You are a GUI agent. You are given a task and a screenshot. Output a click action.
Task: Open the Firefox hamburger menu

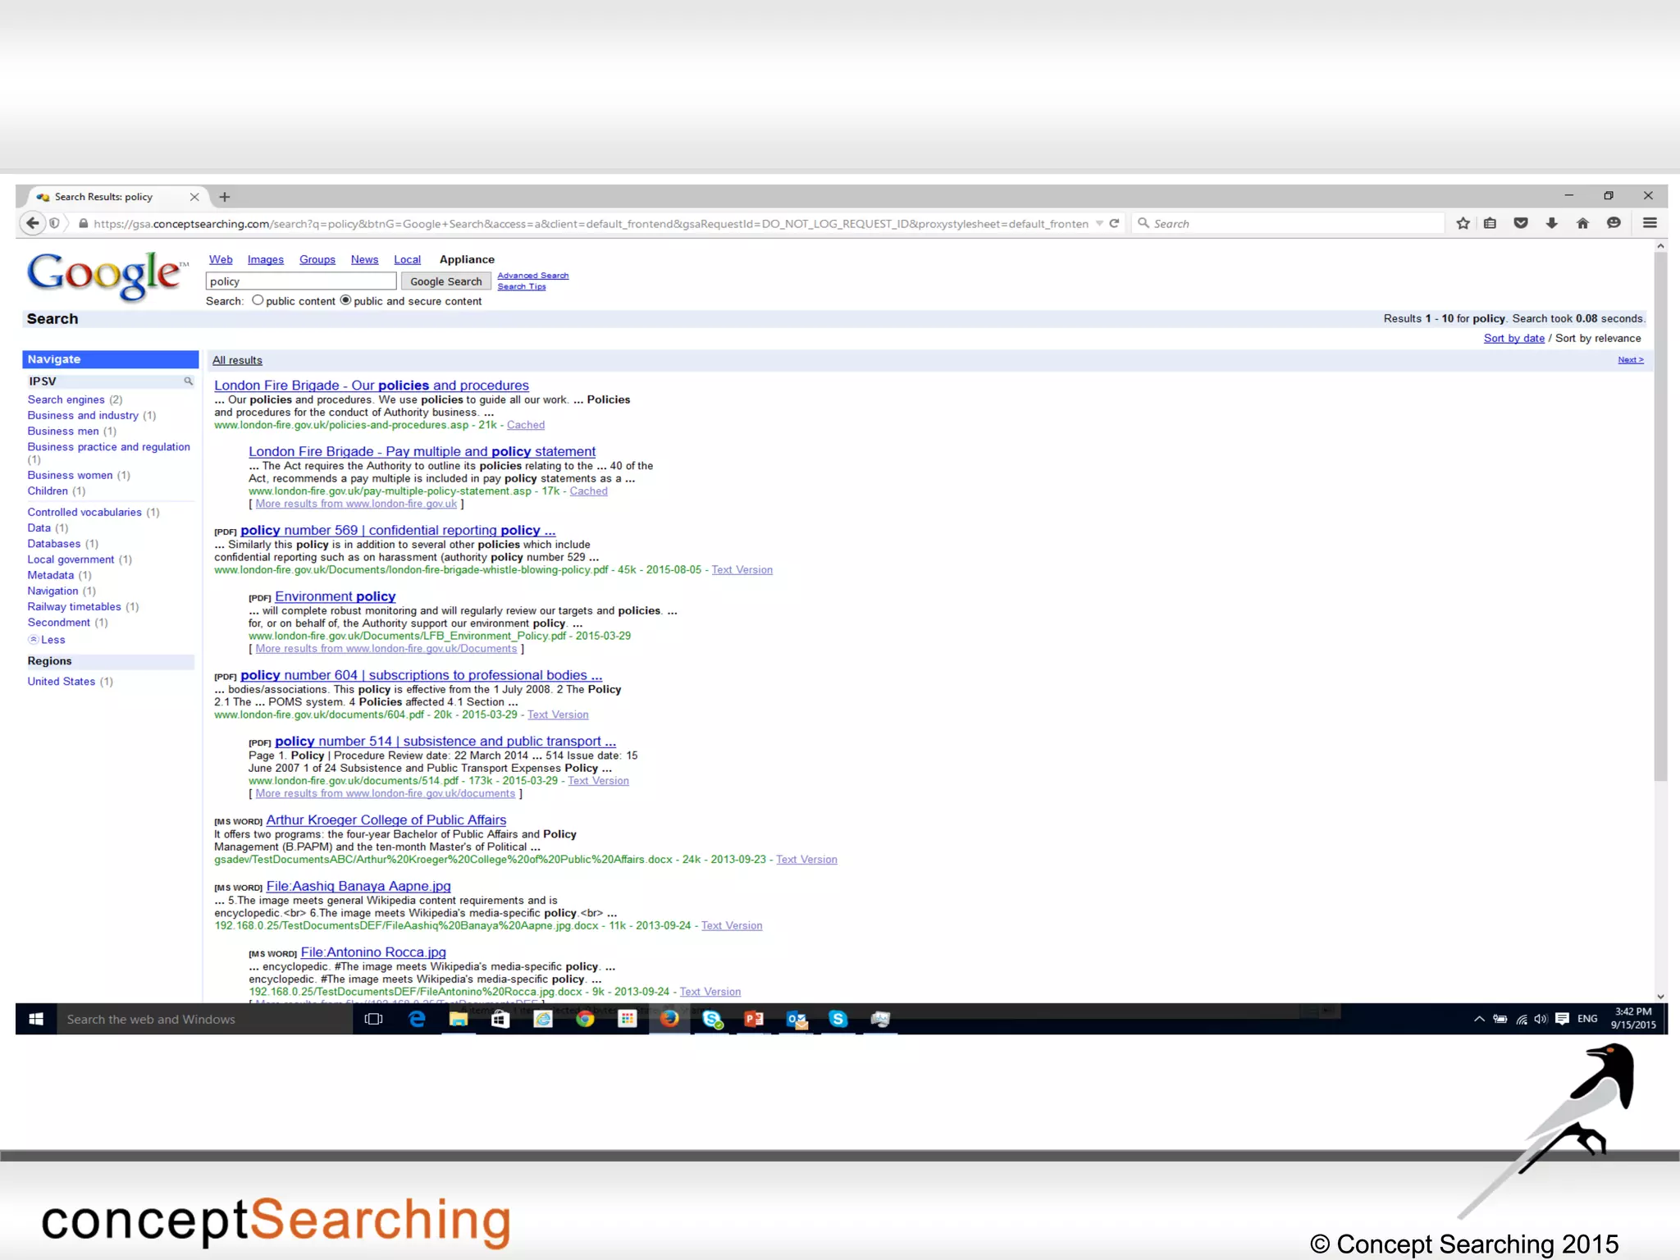coord(1650,223)
